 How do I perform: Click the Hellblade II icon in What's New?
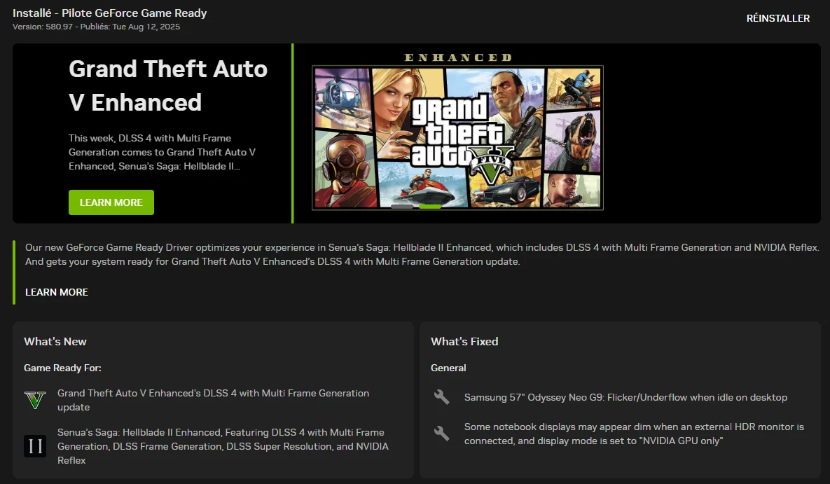click(x=35, y=446)
